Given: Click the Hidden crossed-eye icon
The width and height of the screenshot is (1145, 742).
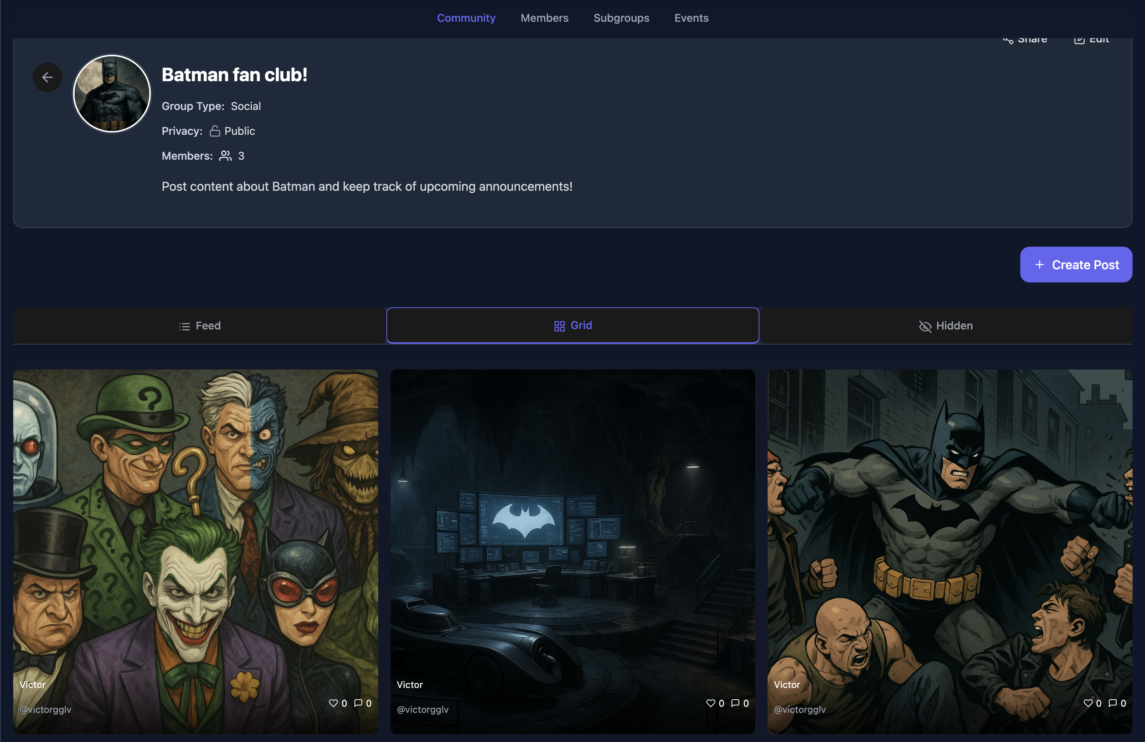Looking at the screenshot, I should coord(925,326).
